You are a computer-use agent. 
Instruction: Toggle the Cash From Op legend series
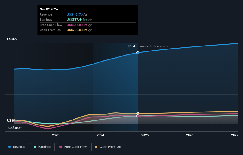click(x=108, y=147)
